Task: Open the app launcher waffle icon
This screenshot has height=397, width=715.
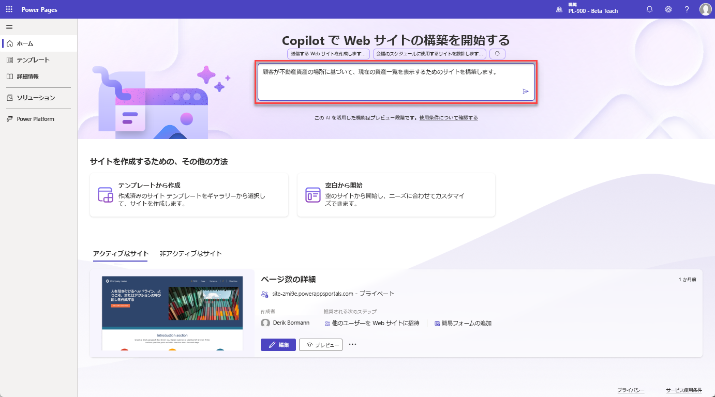Action: point(9,9)
